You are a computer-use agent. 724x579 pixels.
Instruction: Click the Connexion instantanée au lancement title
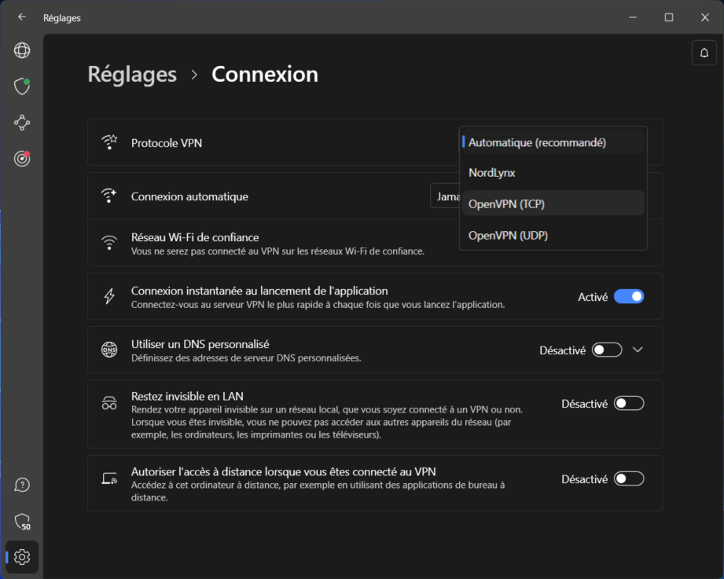tap(259, 291)
